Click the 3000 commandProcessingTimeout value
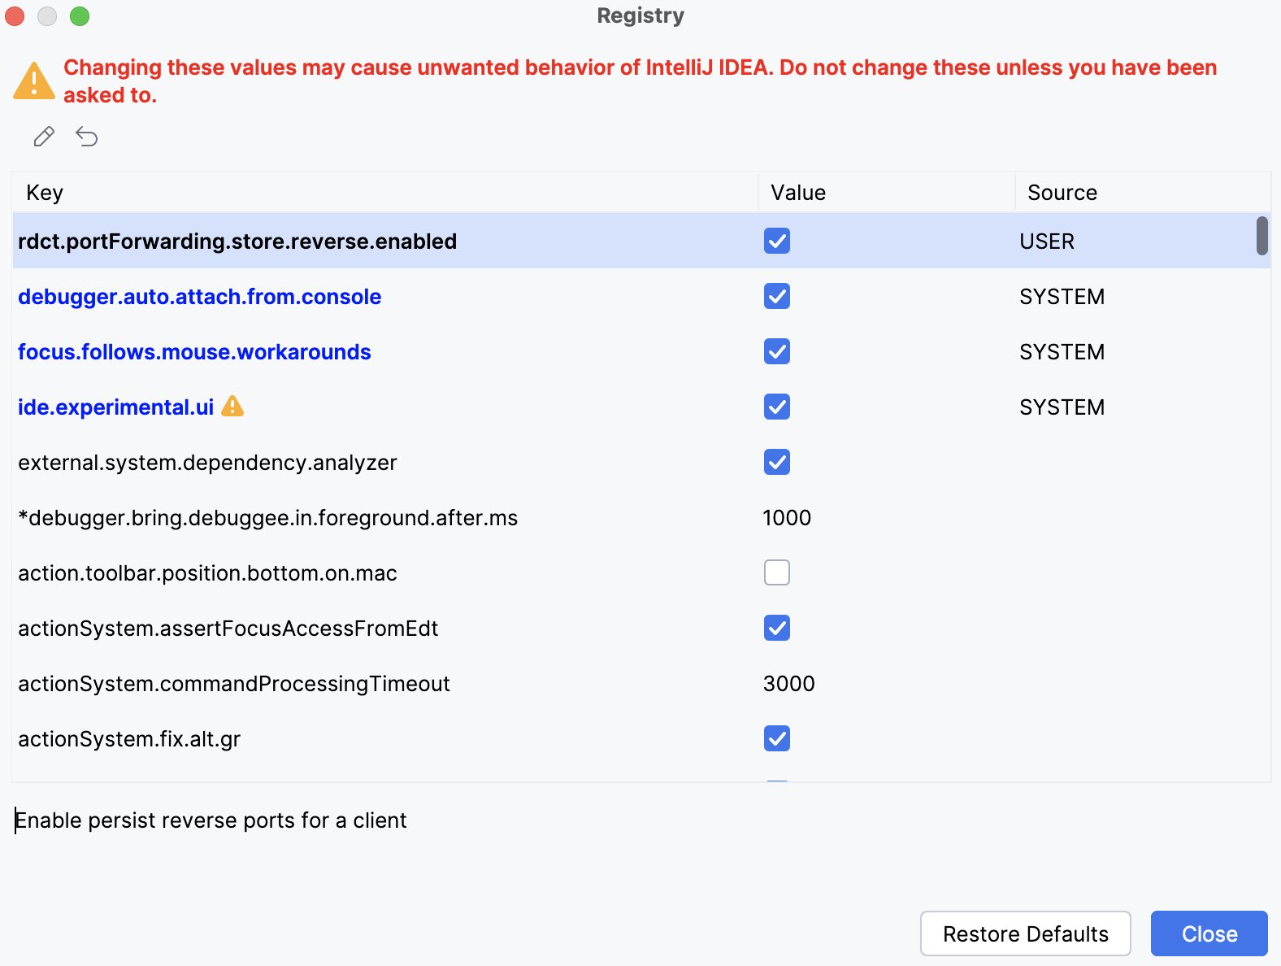 click(x=788, y=684)
